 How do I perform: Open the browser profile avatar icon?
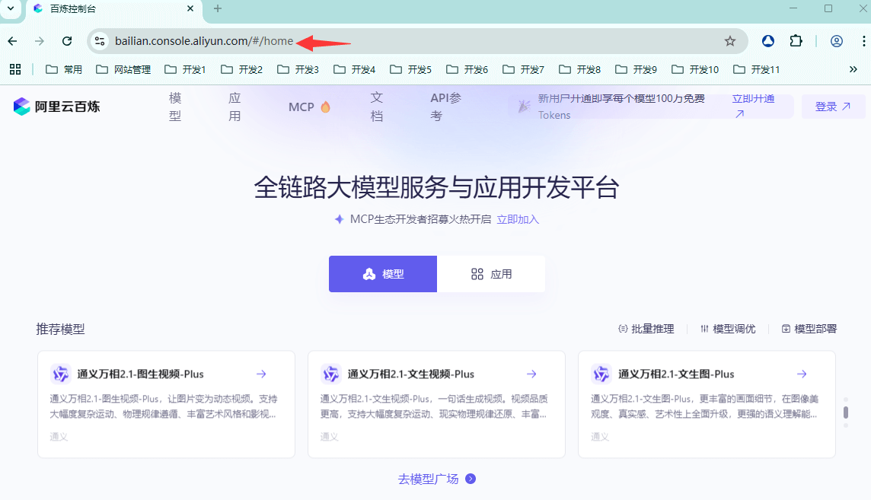[837, 41]
